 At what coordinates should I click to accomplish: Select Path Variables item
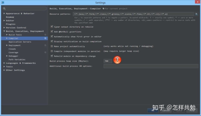point(17,60)
